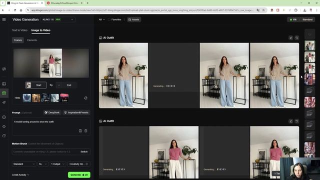Select the first thumbnail in the right history strip

[x=310, y=45]
